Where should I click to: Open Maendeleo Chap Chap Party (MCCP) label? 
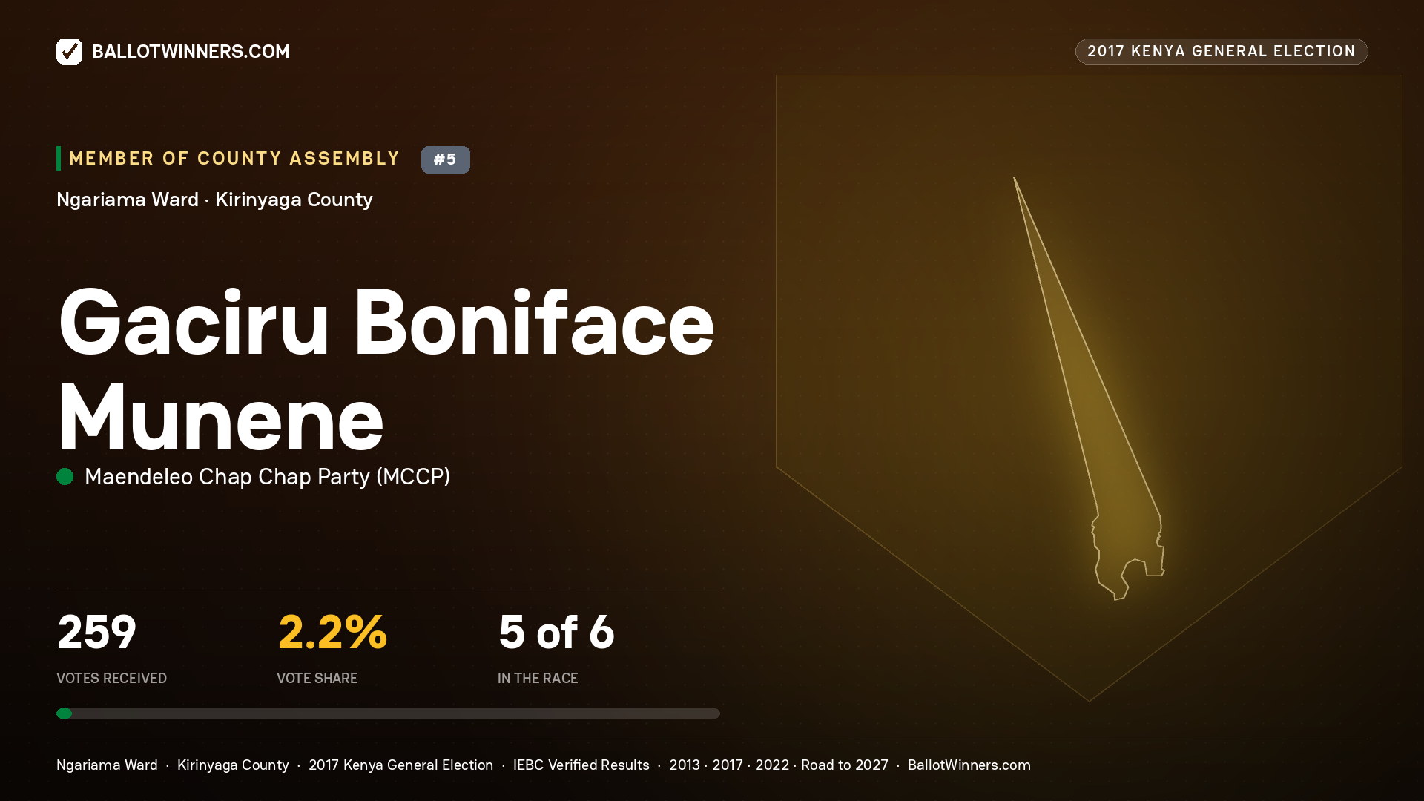[268, 476]
